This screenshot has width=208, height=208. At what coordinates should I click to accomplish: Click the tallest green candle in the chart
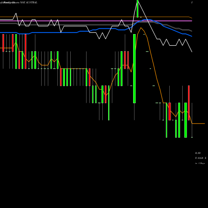point(134,69)
